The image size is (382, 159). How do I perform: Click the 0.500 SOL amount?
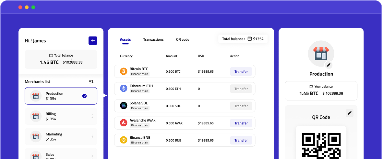tap(173, 106)
